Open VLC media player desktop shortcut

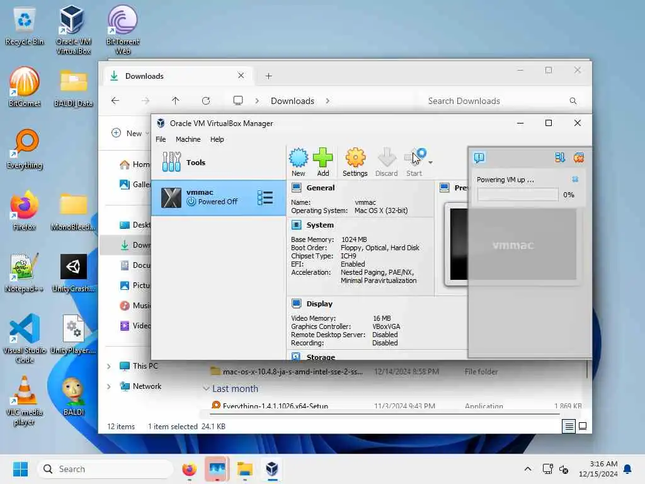point(25,400)
